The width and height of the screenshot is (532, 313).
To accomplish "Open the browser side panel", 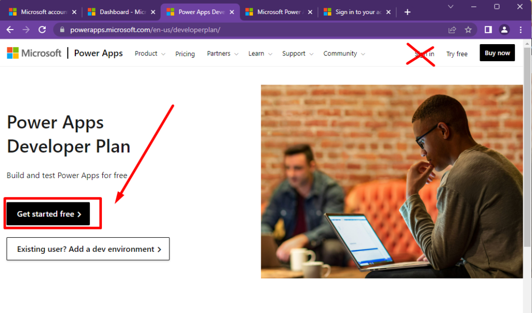I will click(x=488, y=30).
